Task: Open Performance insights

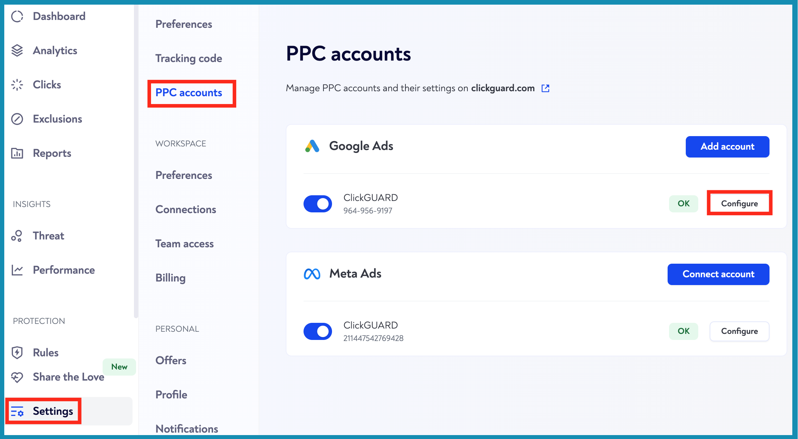Action: (x=64, y=270)
